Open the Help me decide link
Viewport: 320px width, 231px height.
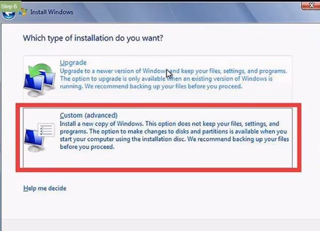click(45, 188)
